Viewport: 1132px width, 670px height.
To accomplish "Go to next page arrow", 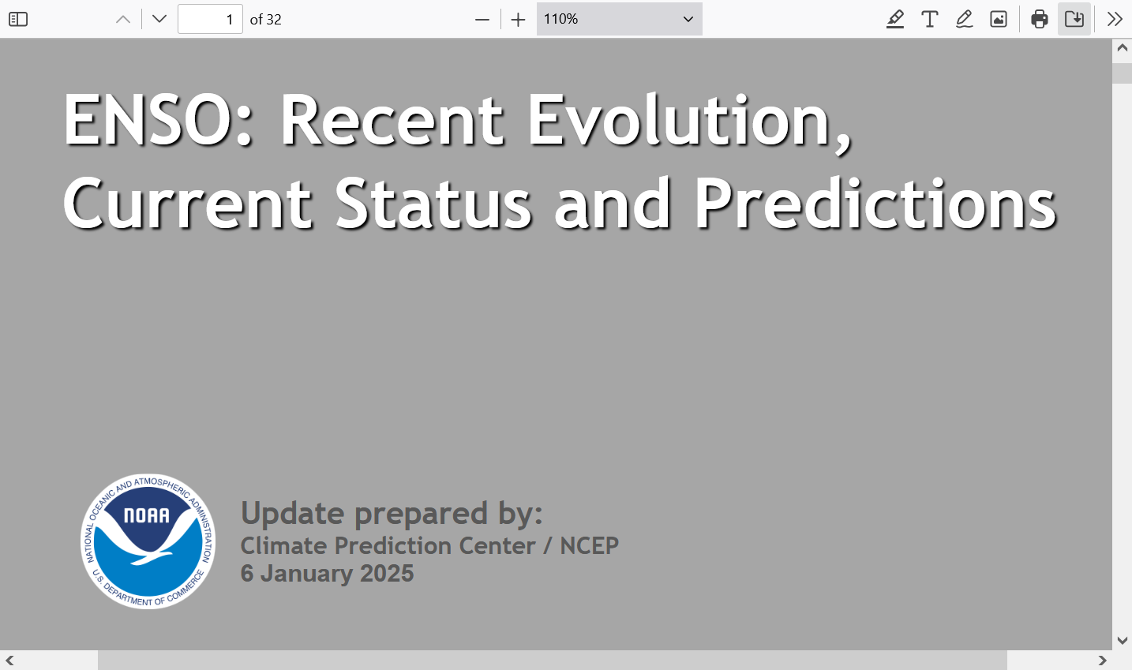I will click(x=159, y=19).
